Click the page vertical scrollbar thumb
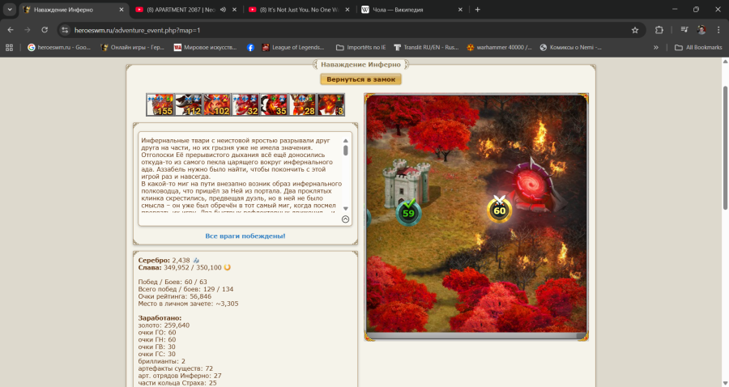Image resolution: width=729 pixels, height=387 pixels. 725,147
